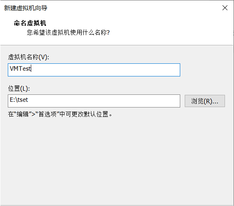This screenshot has height=206, width=234.
Task: Click the empty gray area below the hint
Action: pos(117,161)
